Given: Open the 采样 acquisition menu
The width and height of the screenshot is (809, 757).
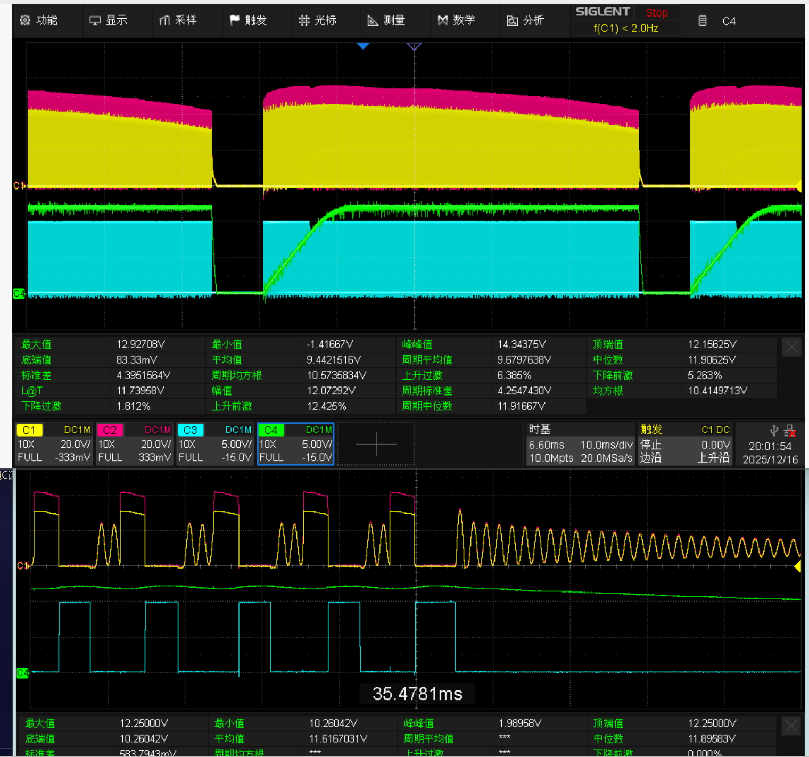Looking at the screenshot, I should [x=178, y=20].
